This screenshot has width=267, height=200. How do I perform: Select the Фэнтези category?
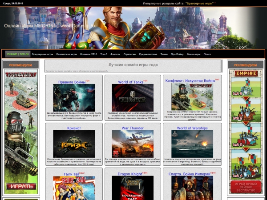[x=115, y=54]
